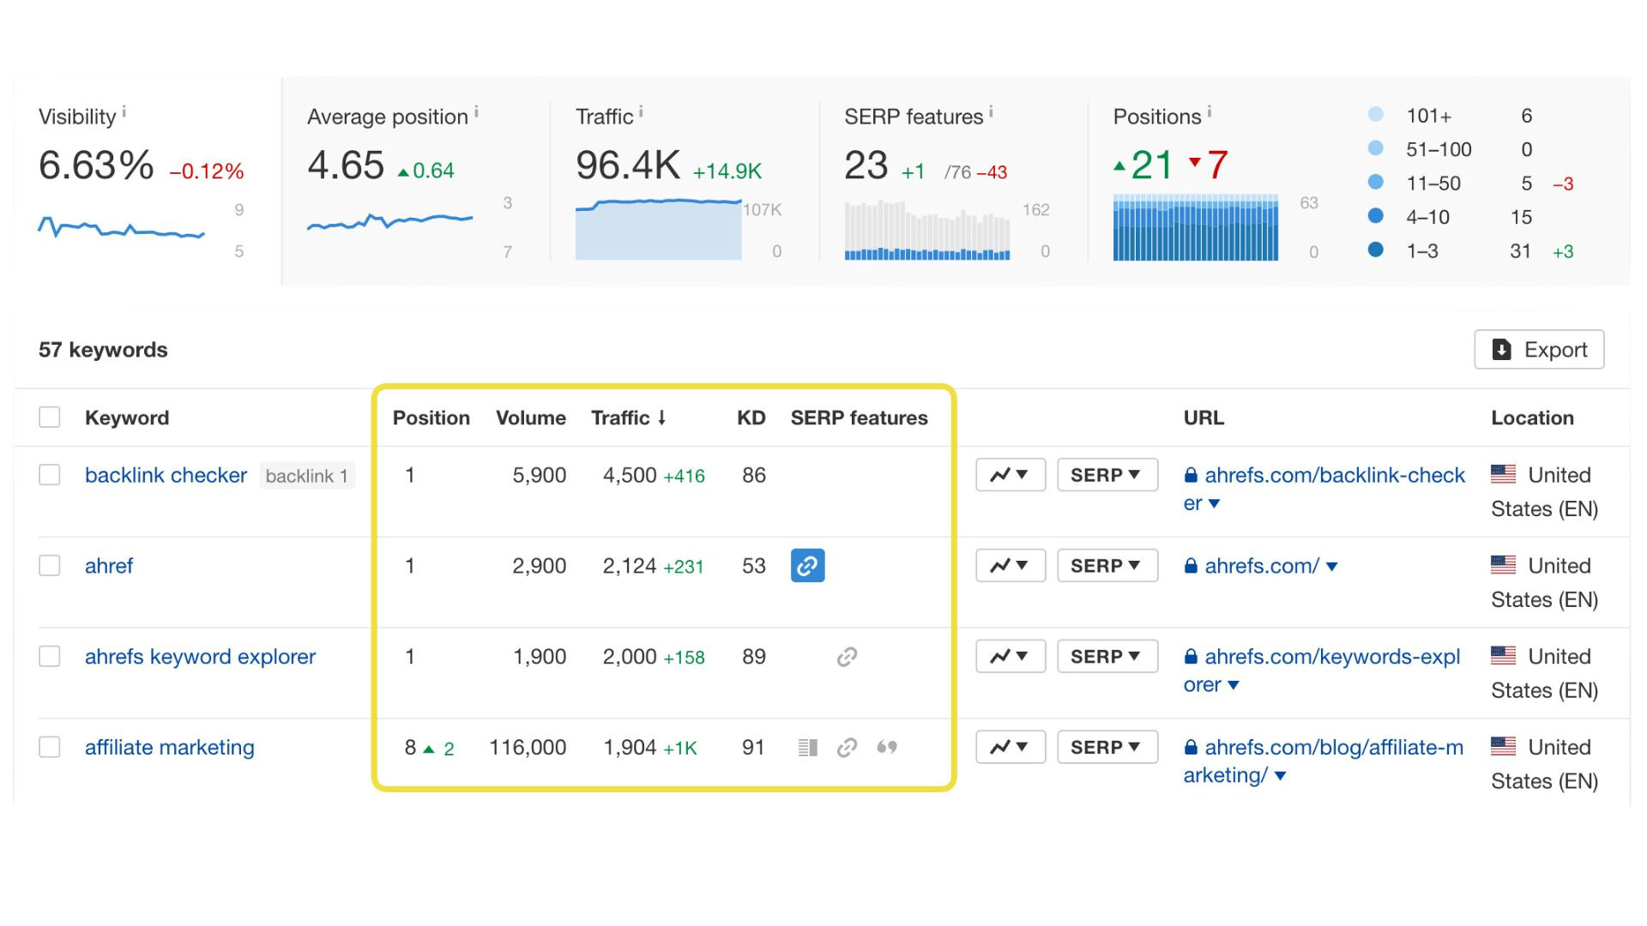1647x926 pixels.
Task: Sort by the Volume column header
Action: tap(531, 418)
